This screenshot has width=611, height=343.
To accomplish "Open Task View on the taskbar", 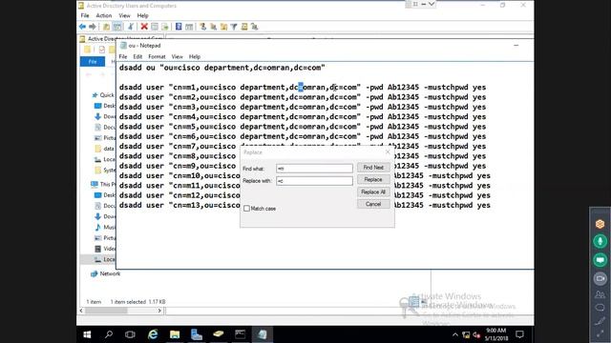I will click(130, 334).
